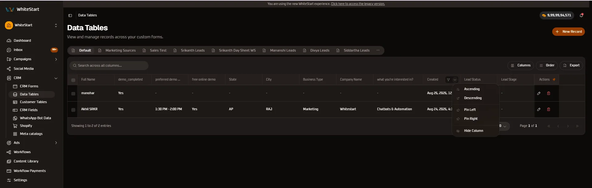Switch to Srikanth Day Sheet WS tab
This screenshot has width=592, height=188.
234,50
